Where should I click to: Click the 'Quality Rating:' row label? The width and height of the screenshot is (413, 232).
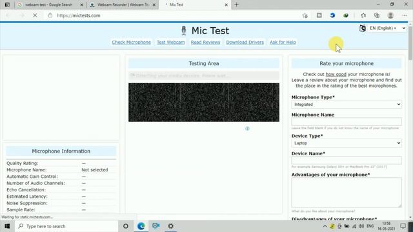coord(23,163)
